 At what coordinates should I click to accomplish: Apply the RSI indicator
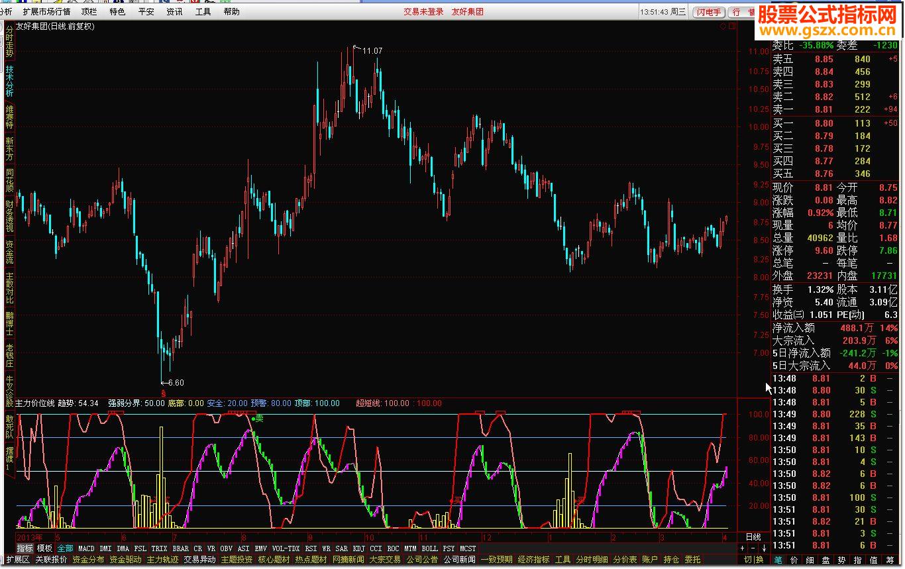pos(311,548)
